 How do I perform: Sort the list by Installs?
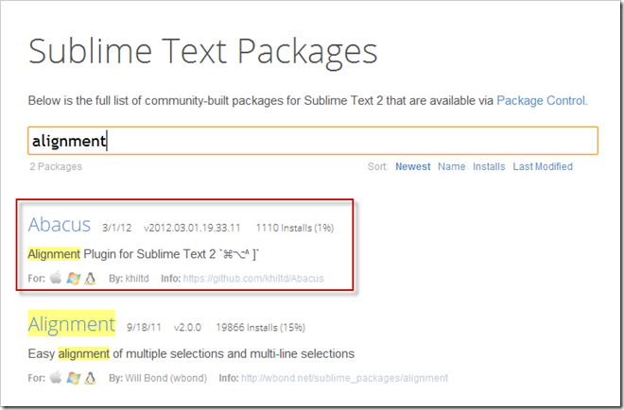click(x=489, y=167)
